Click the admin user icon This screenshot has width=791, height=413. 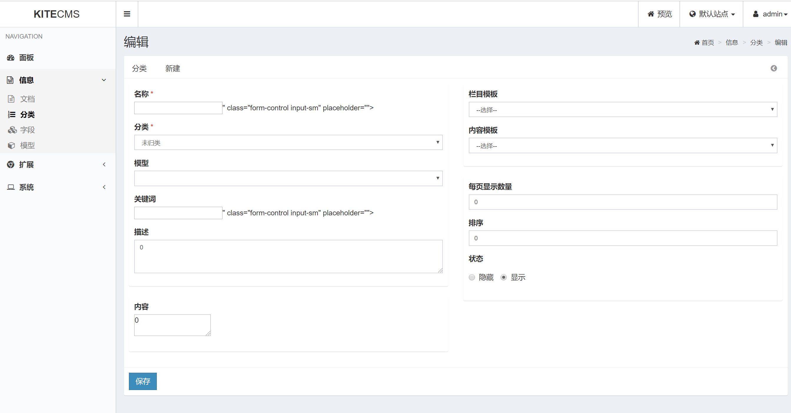[x=756, y=14]
